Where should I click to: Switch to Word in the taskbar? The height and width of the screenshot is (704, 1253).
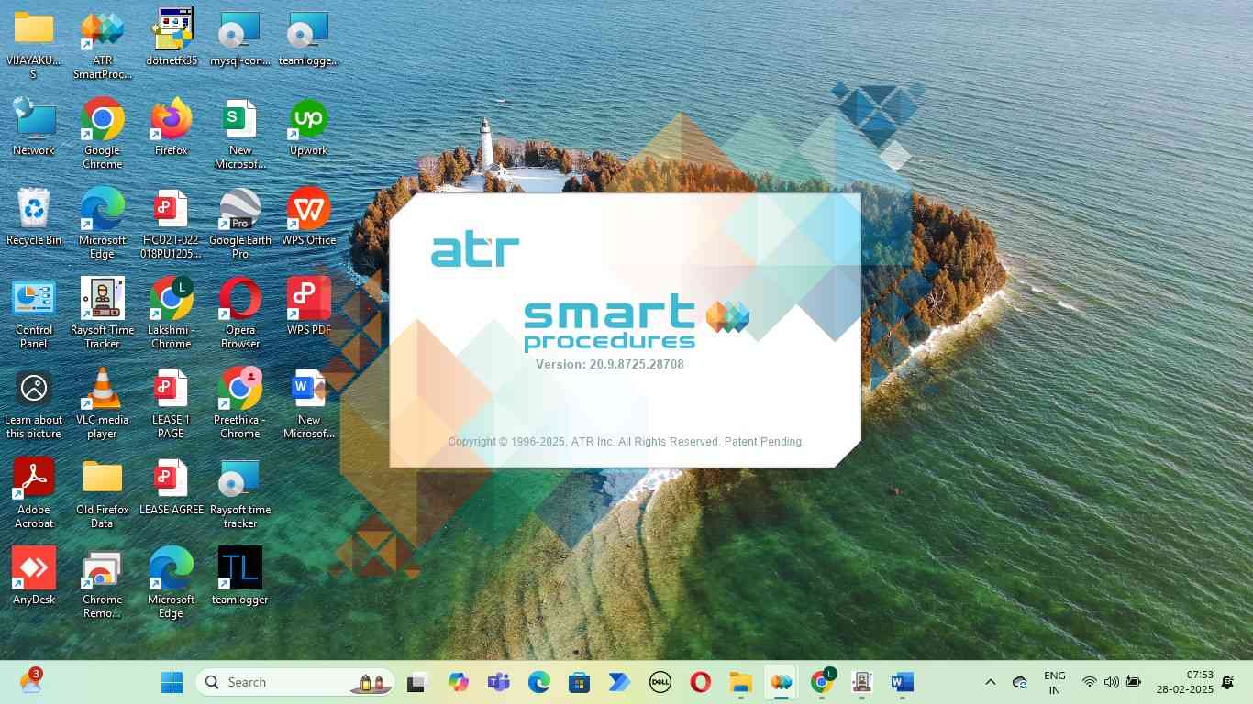(x=902, y=682)
